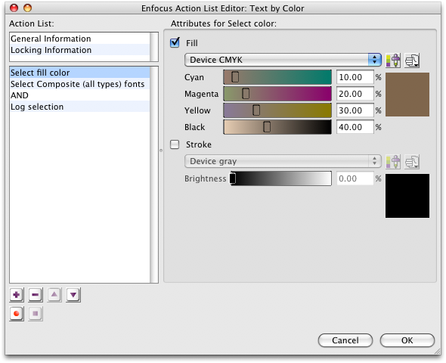The image size is (446, 363).
Task: Move the action down with the down arrow
Action: coord(73,295)
